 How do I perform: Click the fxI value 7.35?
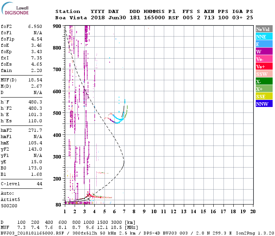click(37, 58)
